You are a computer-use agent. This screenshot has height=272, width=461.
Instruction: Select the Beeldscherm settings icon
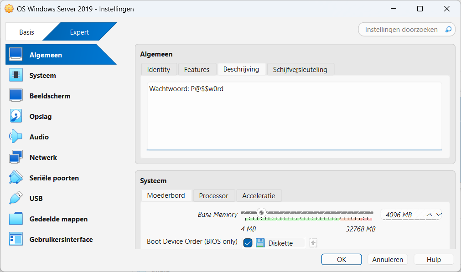coord(48,96)
